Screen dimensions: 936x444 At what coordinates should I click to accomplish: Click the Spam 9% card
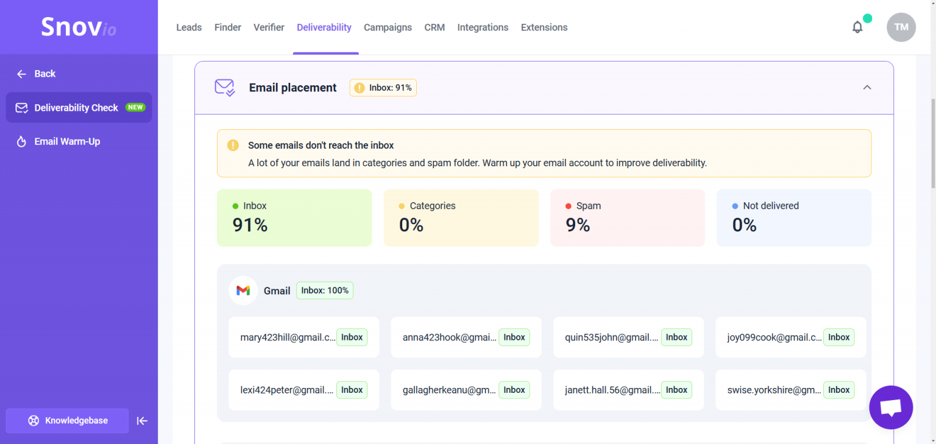(628, 217)
